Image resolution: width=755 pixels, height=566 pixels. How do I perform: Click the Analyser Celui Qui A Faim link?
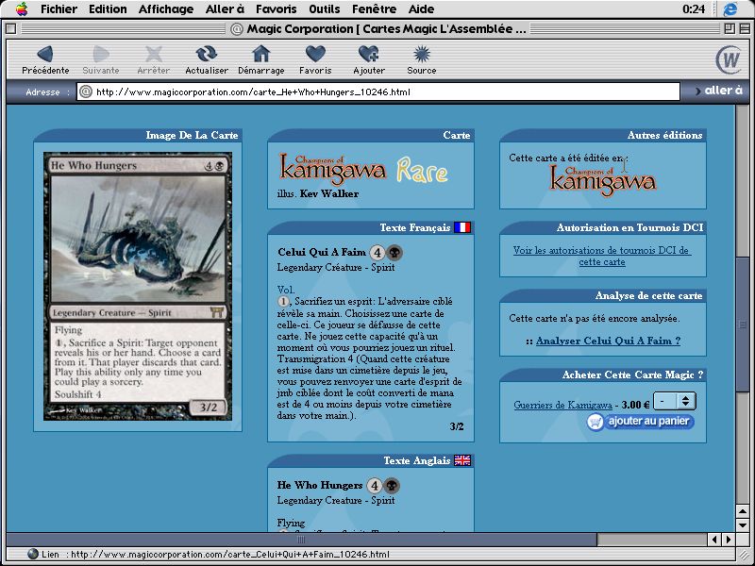[608, 341]
